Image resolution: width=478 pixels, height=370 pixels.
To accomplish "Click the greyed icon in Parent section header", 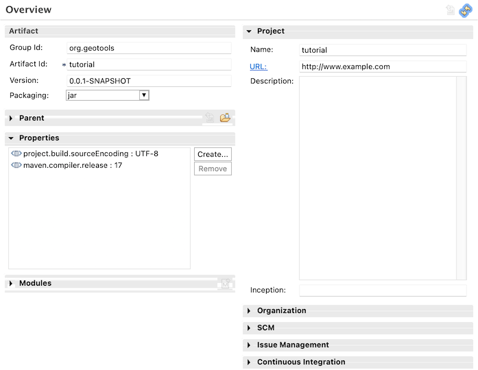I will click(x=209, y=118).
